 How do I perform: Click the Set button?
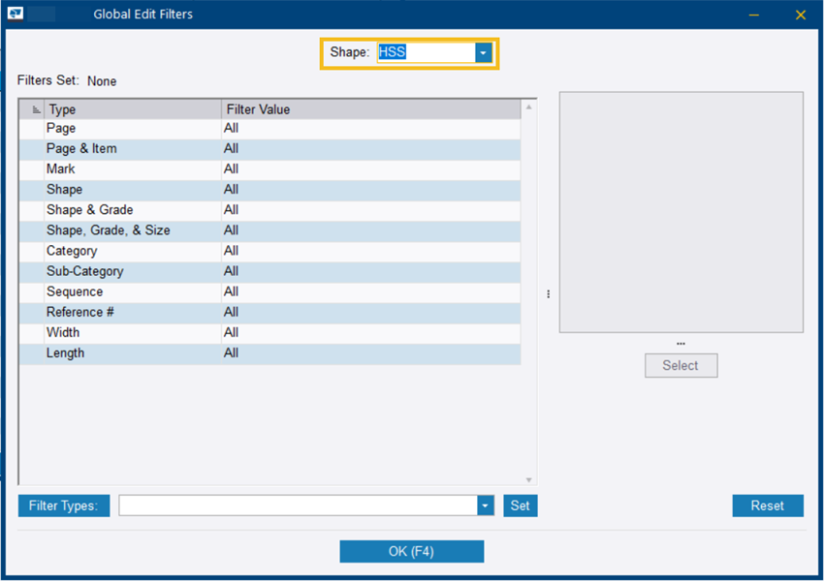(521, 505)
